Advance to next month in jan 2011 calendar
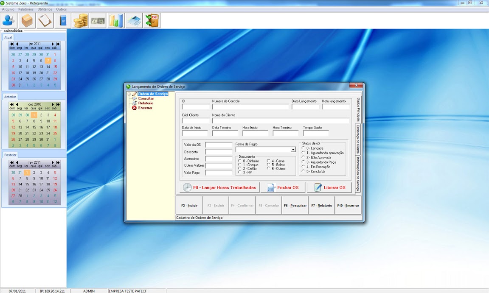 pyautogui.click(x=53, y=44)
